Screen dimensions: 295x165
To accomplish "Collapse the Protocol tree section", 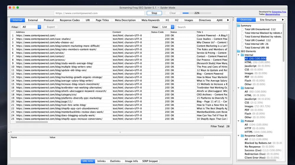I will [x=238, y=121].
